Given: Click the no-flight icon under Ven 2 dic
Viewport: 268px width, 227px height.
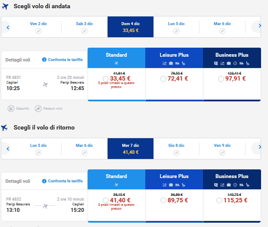Looking at the screenshot, I should click(38, 31).
